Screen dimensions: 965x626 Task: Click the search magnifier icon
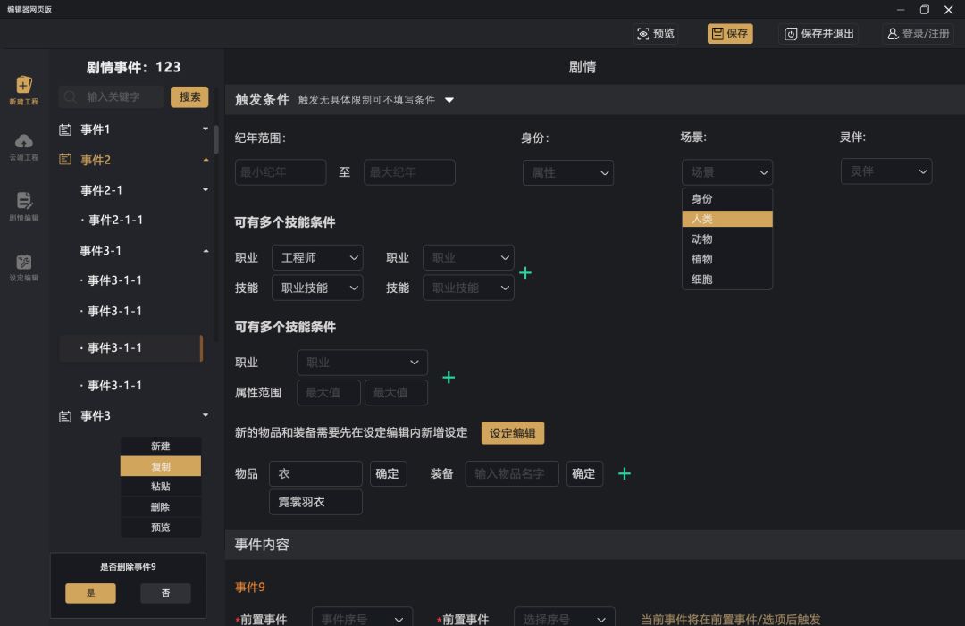click(x=71, y=97)
